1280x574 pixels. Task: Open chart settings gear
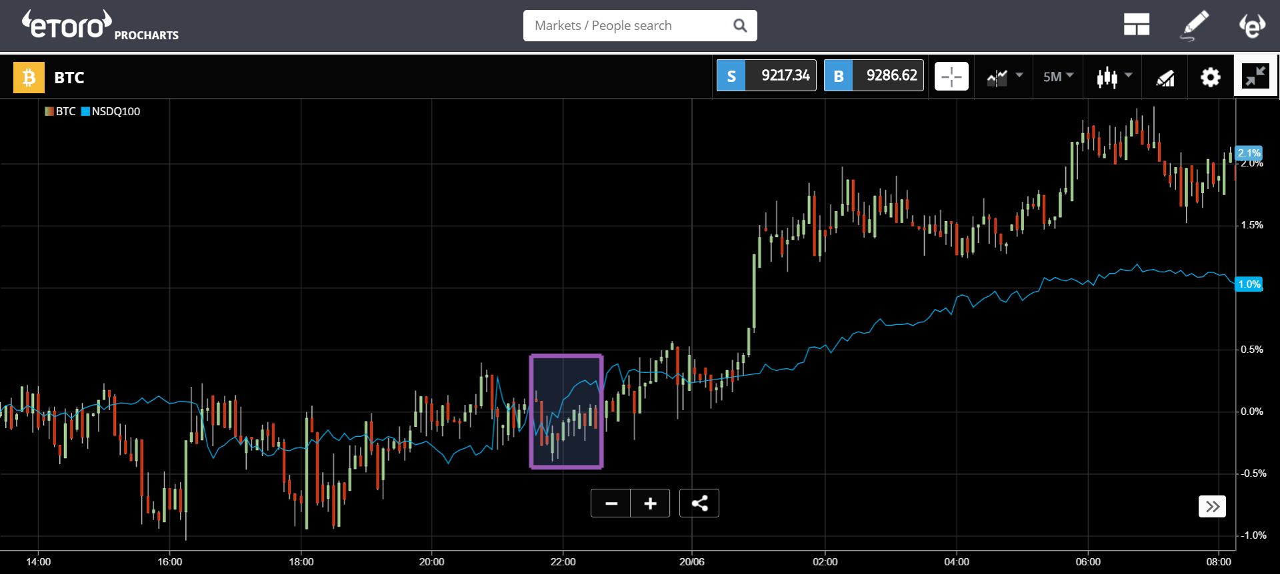pos(1210,77)
